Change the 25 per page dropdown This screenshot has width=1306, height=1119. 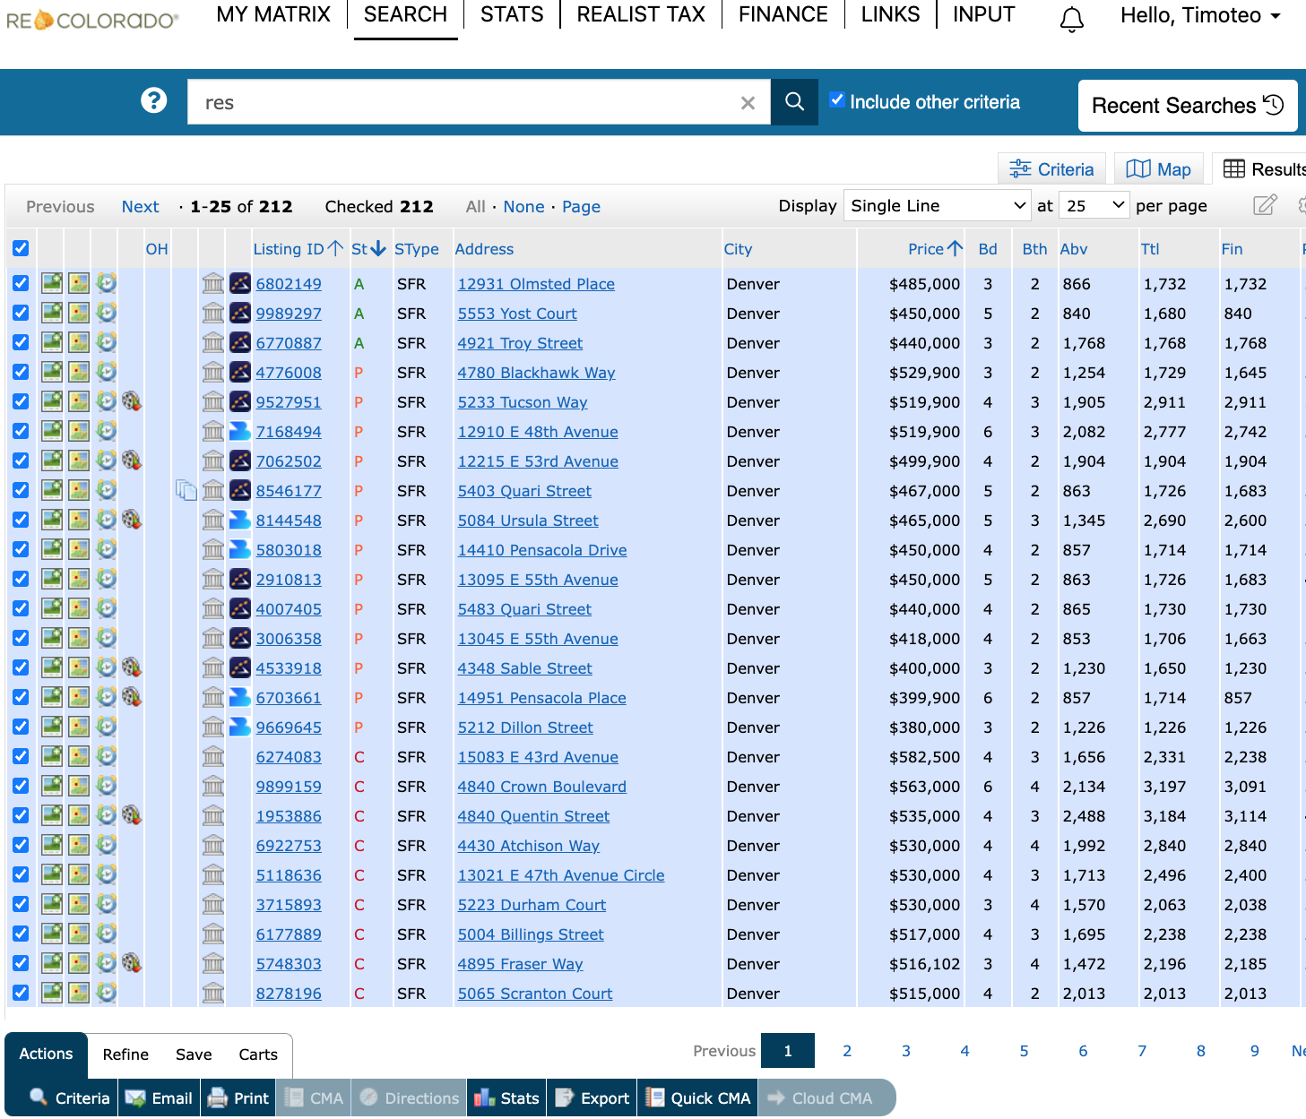click(1094, 206)
